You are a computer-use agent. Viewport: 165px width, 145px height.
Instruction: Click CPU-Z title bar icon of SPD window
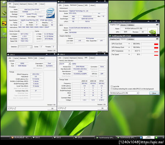[59, 54]
